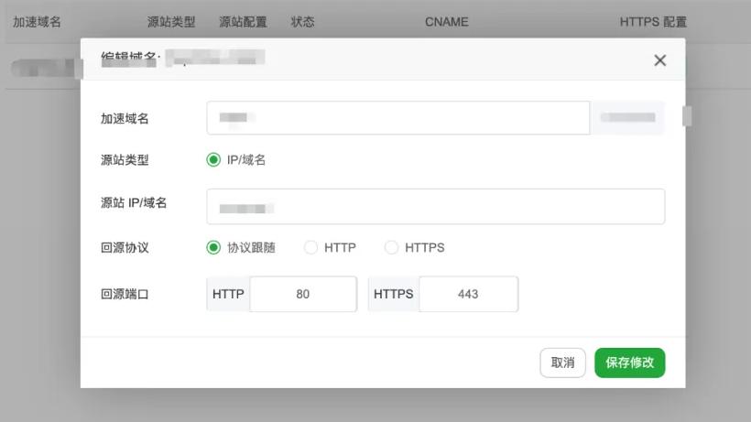Select the IP/域名 origin type radio

click(x=213, y=160)
